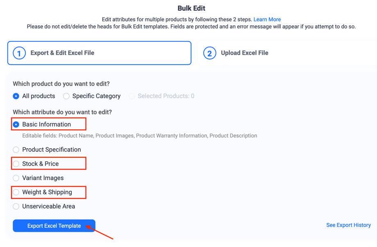377x247 pixels.
Task: Select the Basic Information attribute radio
Action: [16, 125]
